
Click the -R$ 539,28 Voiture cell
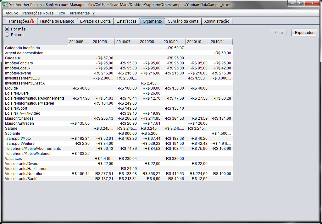coord(150,143)
